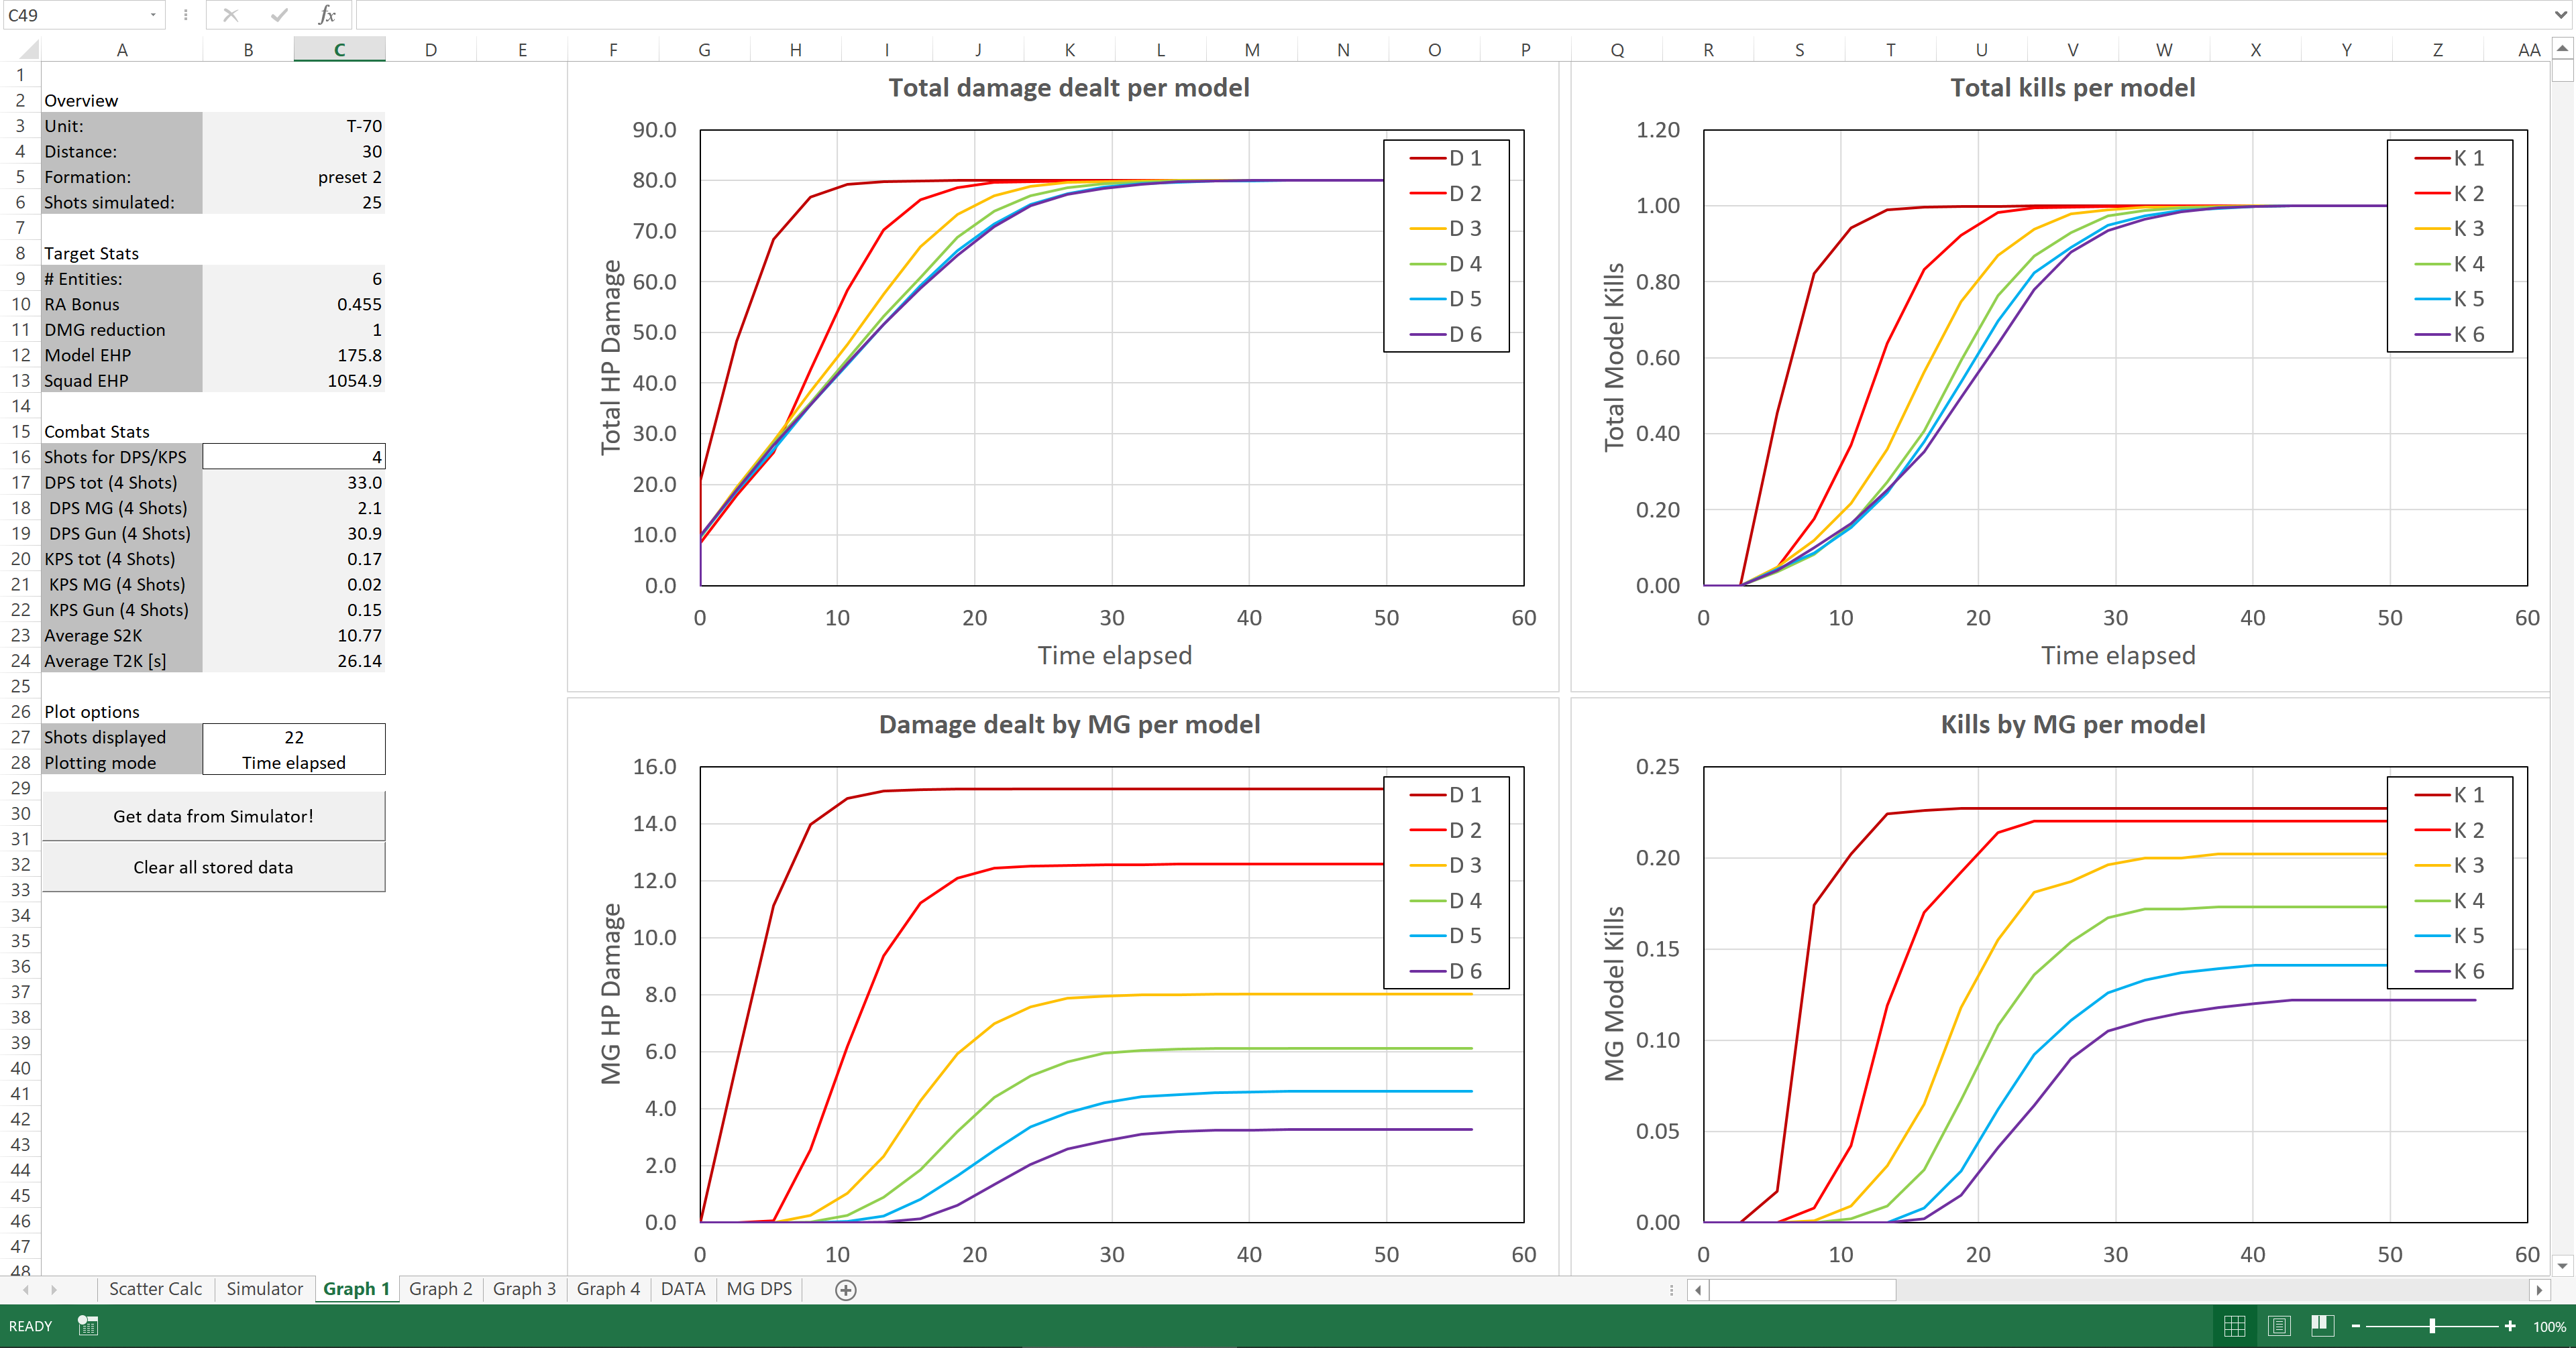Switch to Page Break Preview icon

tap(2322, 1326)
